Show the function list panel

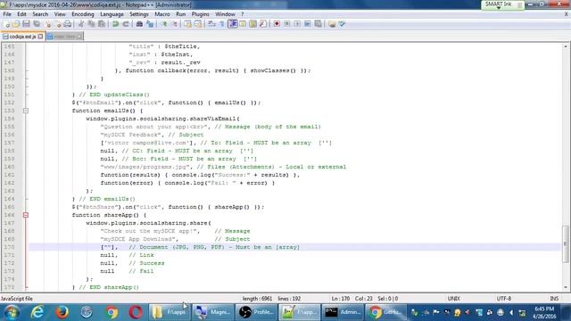(263, 24)
